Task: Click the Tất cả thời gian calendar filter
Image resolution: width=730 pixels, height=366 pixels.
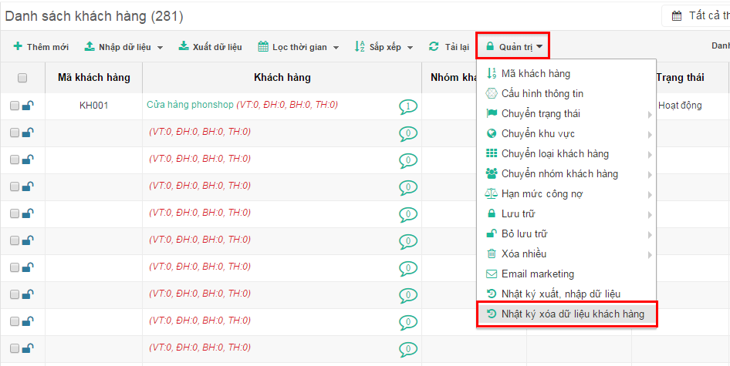Action: (x=696, y=16)
